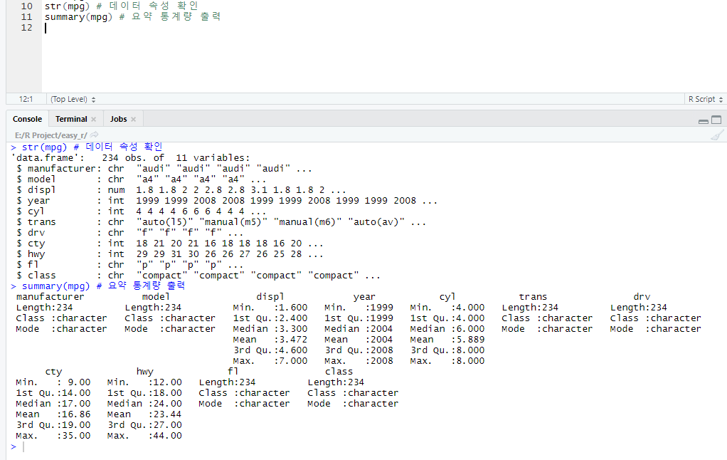Open the R Script file type dropdown
Screen dimensions: 727x460
pos(705,99)
